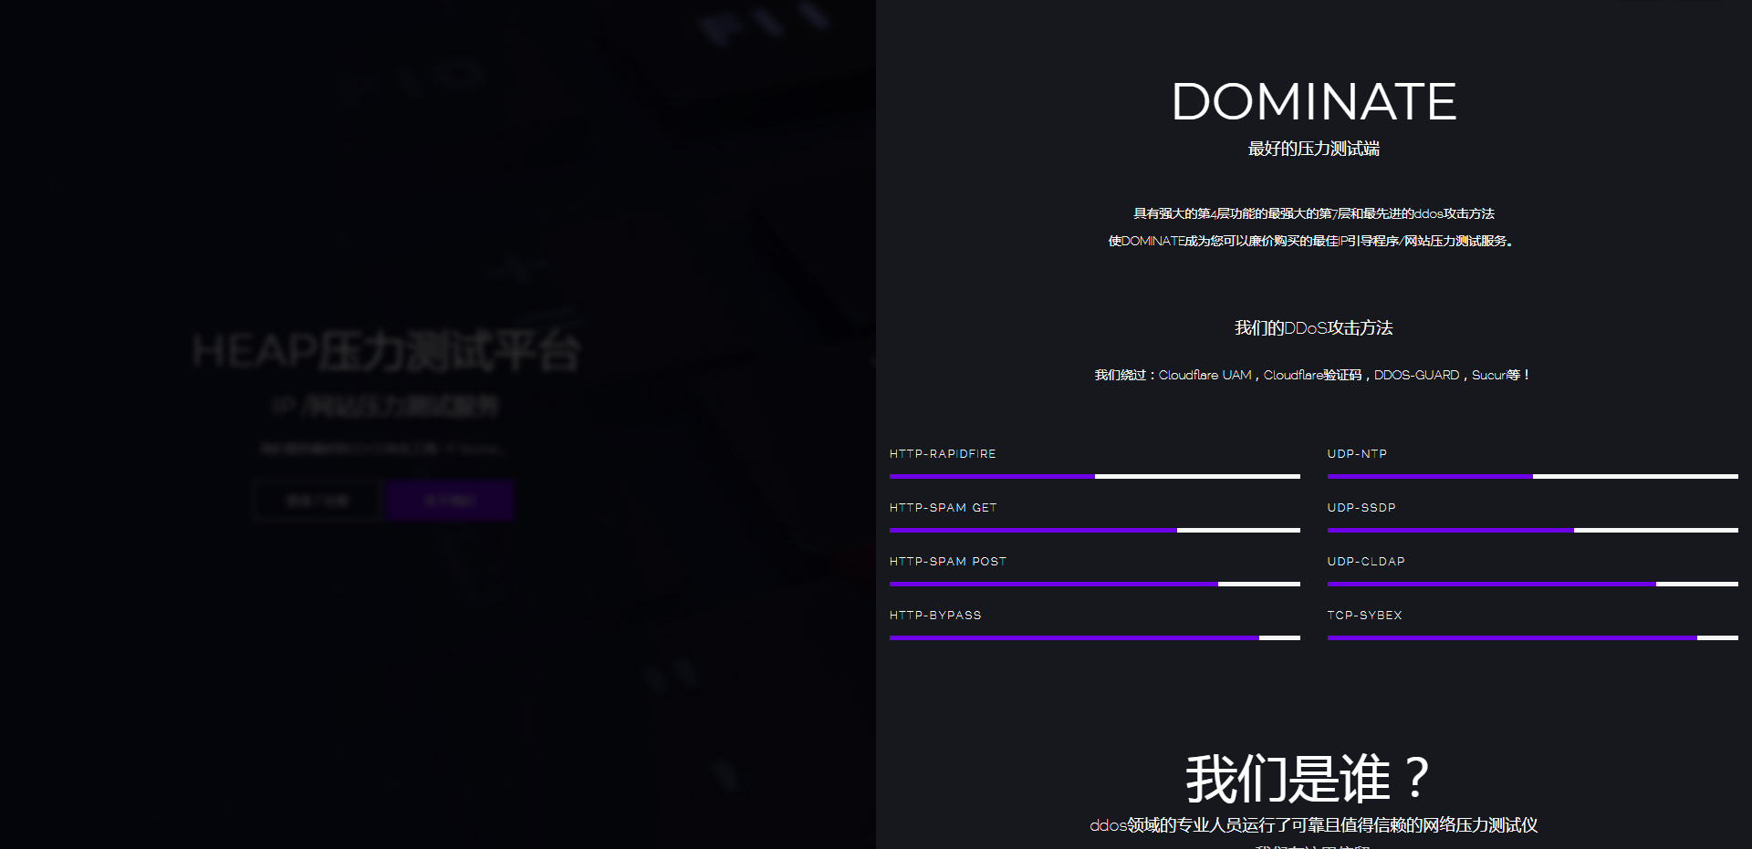Click the 我们的DDoS攻击方法 section heading
The width and height of the screenshot is (1752, 849).
[x=1314, y=328]
